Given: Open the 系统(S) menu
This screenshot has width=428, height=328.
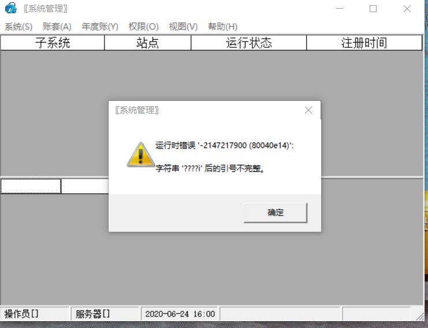Looking at the screenshot, I should pyautogui.click(x=18, y=27).
